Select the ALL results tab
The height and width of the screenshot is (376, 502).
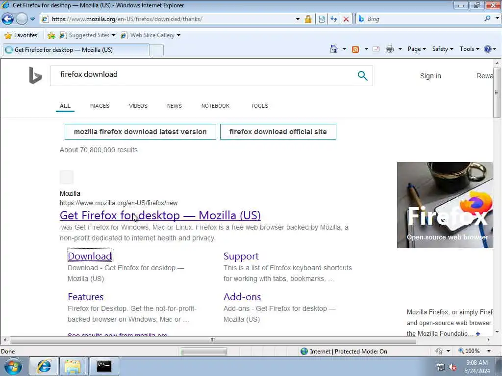(x=65, y=106)
